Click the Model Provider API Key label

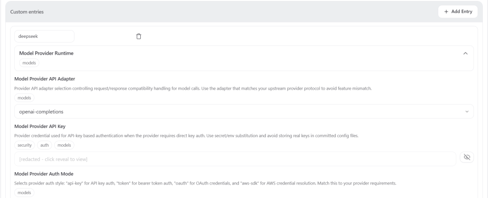pos(40,126)
